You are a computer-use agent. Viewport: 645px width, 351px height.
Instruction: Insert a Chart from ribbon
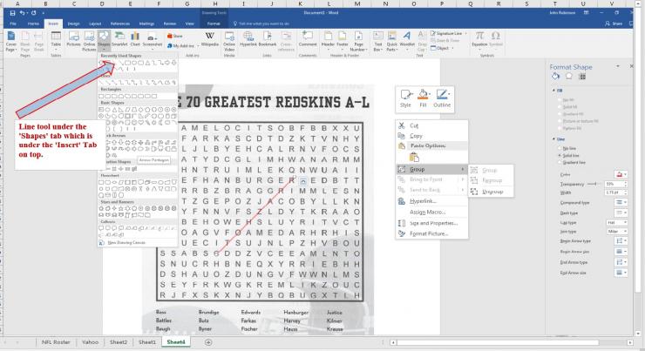click(135, 38)
